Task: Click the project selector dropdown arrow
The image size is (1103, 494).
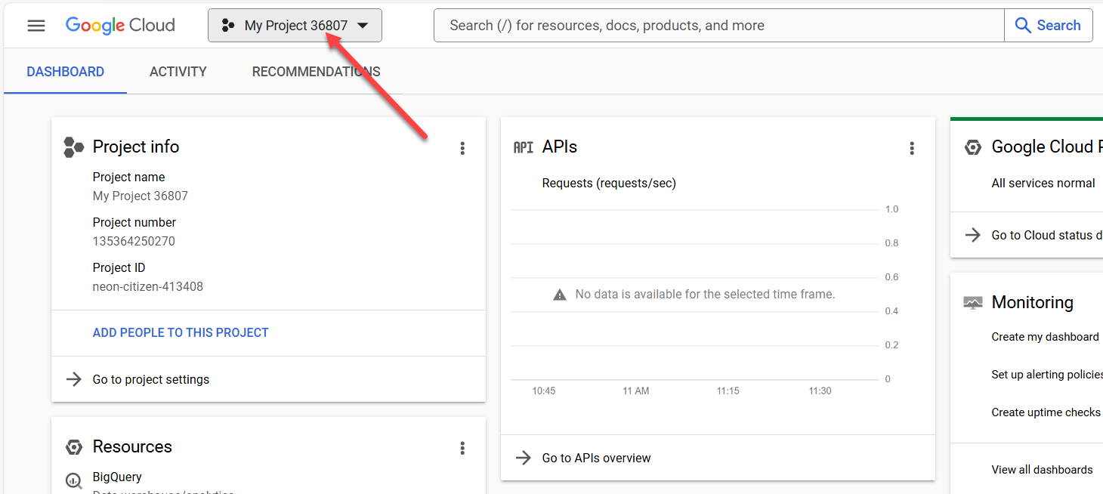Action: point(363,26)
